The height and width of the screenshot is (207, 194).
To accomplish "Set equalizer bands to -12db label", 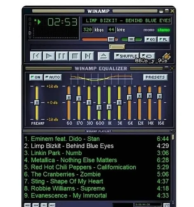I will tap(52, 119).
